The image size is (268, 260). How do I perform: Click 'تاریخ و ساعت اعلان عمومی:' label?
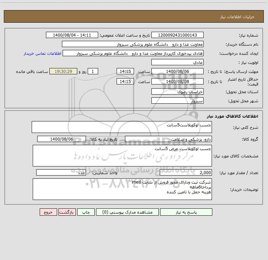coord(125,36)
